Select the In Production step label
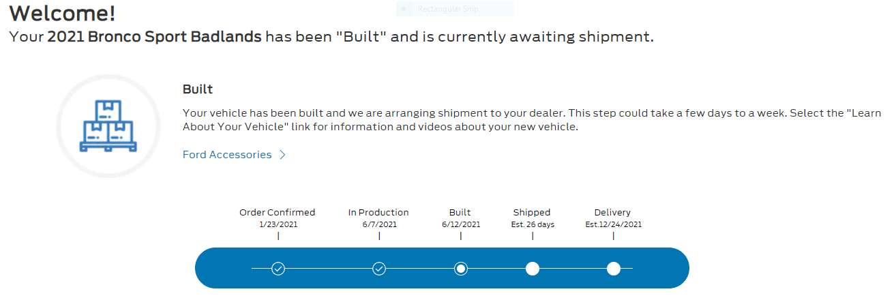This screenshot has height=298, width=896. 378,212
